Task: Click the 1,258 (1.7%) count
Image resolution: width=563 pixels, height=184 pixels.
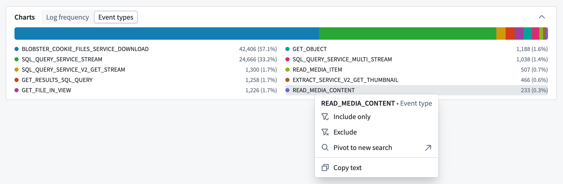Action: (261, 80)
